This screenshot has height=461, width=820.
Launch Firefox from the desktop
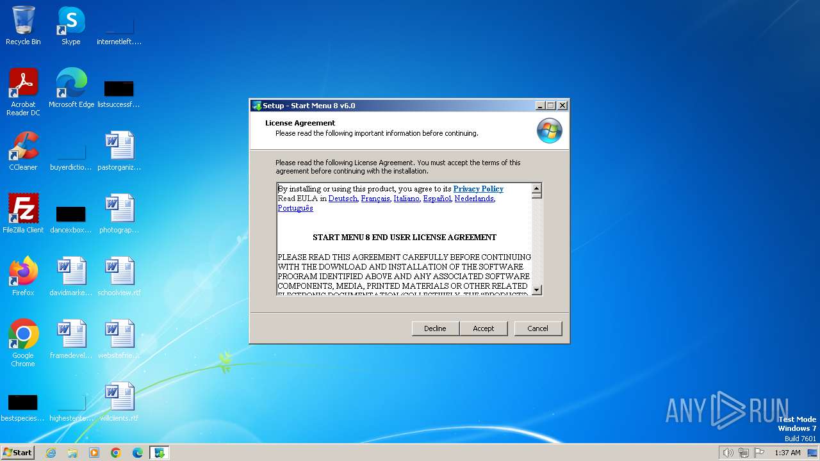tap(23, 276)
